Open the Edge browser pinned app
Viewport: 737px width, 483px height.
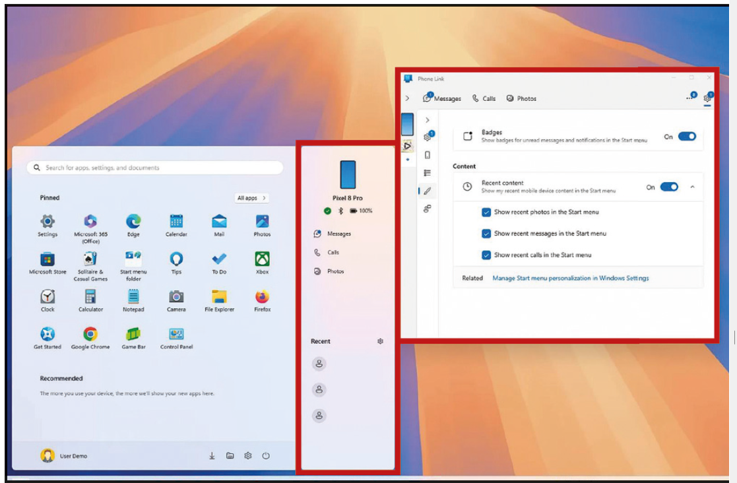click(x=133, y=225)
